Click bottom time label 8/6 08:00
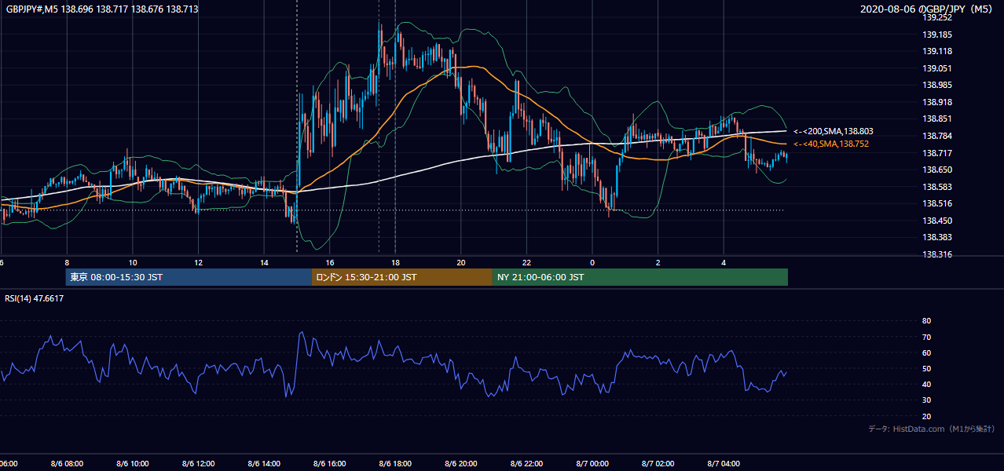1004x471 pixels. (67, 464)
